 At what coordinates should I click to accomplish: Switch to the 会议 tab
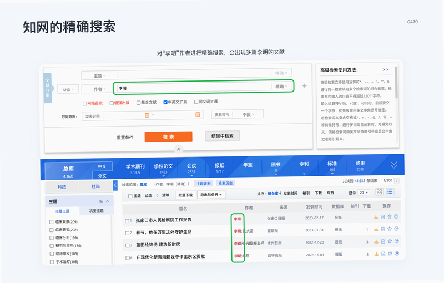[x=191, y=168]
